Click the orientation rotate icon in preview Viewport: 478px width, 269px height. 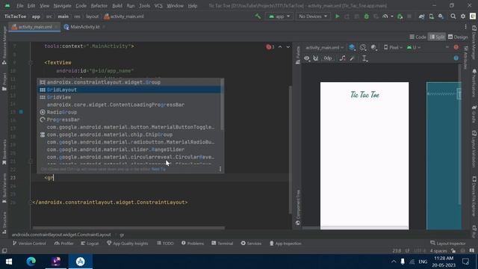click(x=363, y=47)
